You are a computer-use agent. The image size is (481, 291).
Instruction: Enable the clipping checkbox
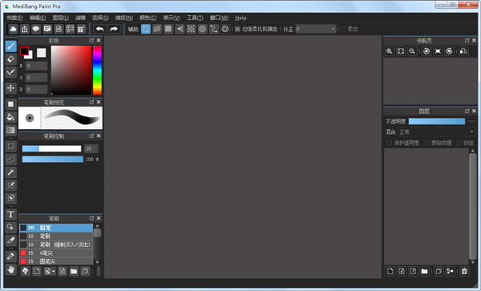pyautogui.click(x=426, y=143)
